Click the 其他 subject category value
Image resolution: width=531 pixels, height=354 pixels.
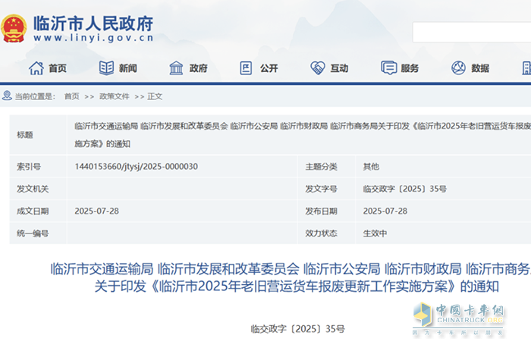(x=371, y=167)
